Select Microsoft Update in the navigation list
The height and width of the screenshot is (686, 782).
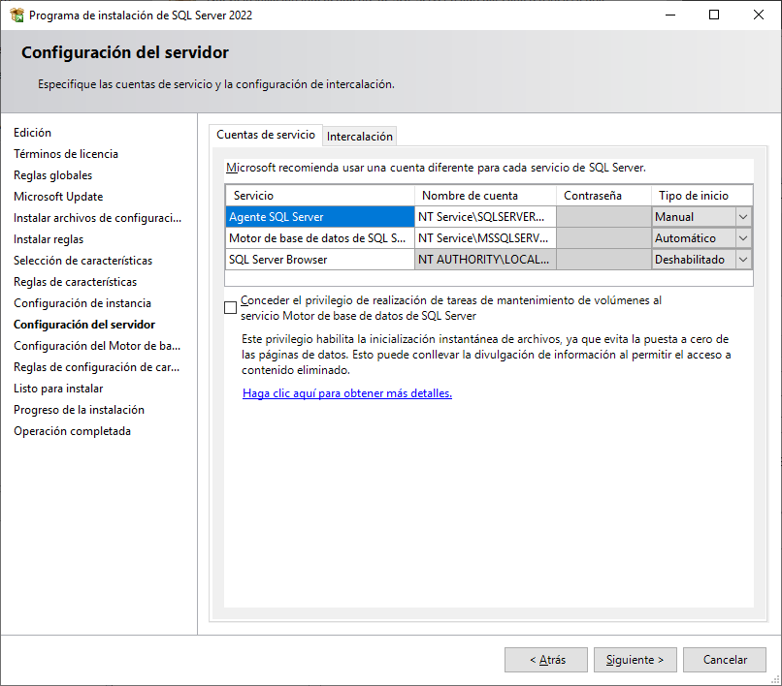(65, 196)
